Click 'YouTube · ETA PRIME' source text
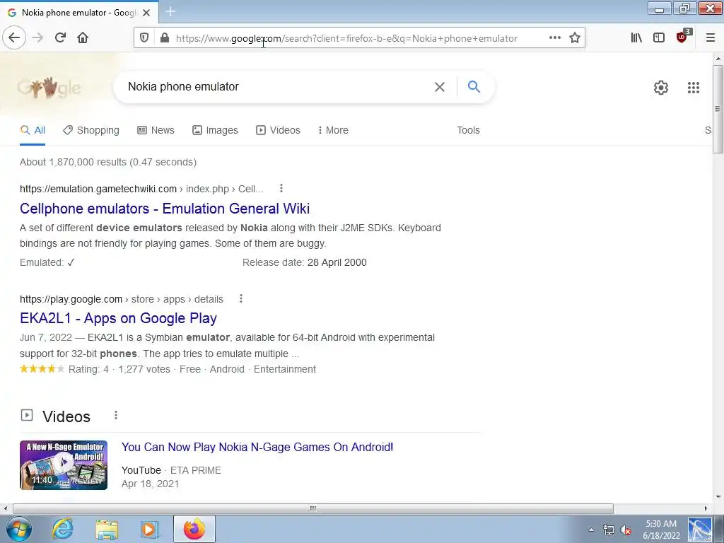The height and width of the screenshot is (543, 724). click(x=171, y=470)
